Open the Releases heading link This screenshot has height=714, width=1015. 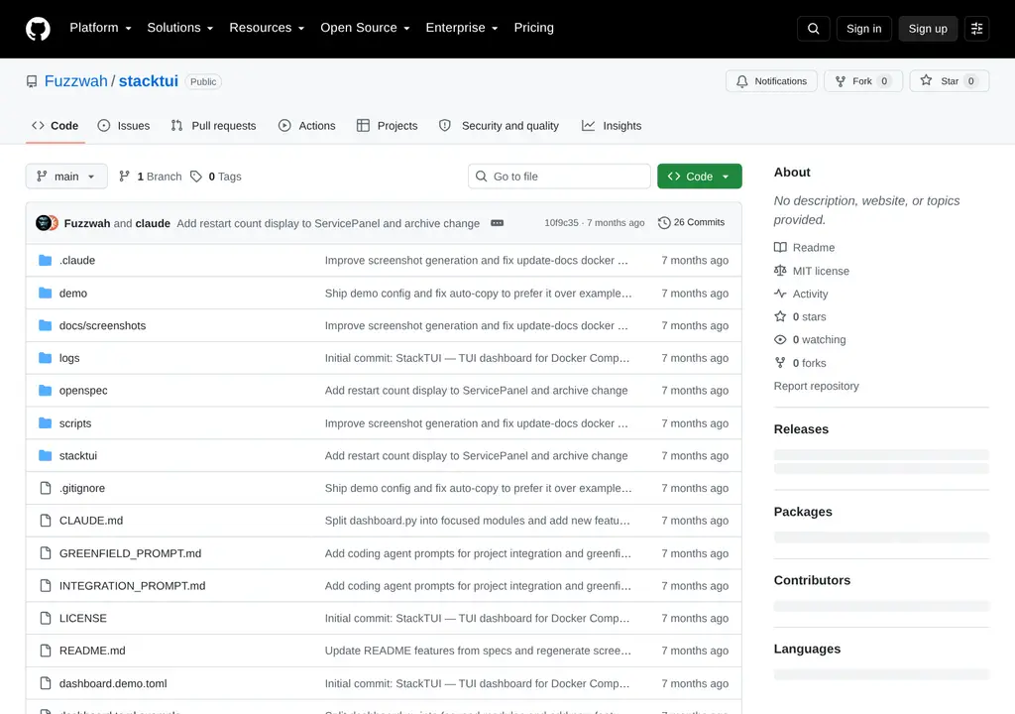pyautogui.click(x=801, y=429)
